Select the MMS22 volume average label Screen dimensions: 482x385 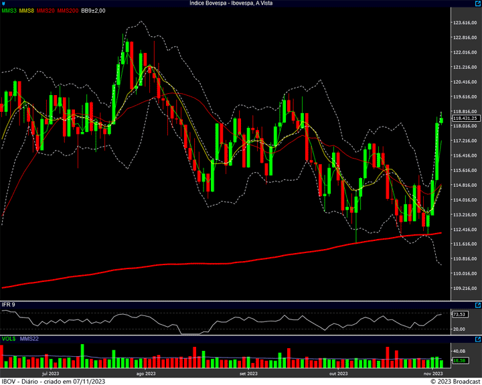29,339
